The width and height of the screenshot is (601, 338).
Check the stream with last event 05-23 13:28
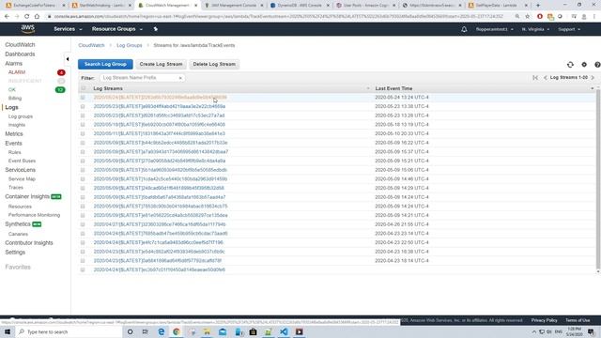click(83, 115)
